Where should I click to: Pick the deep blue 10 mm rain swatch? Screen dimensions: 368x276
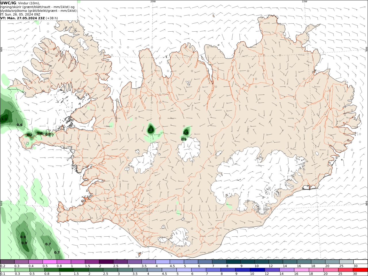(x=257, y=270)
